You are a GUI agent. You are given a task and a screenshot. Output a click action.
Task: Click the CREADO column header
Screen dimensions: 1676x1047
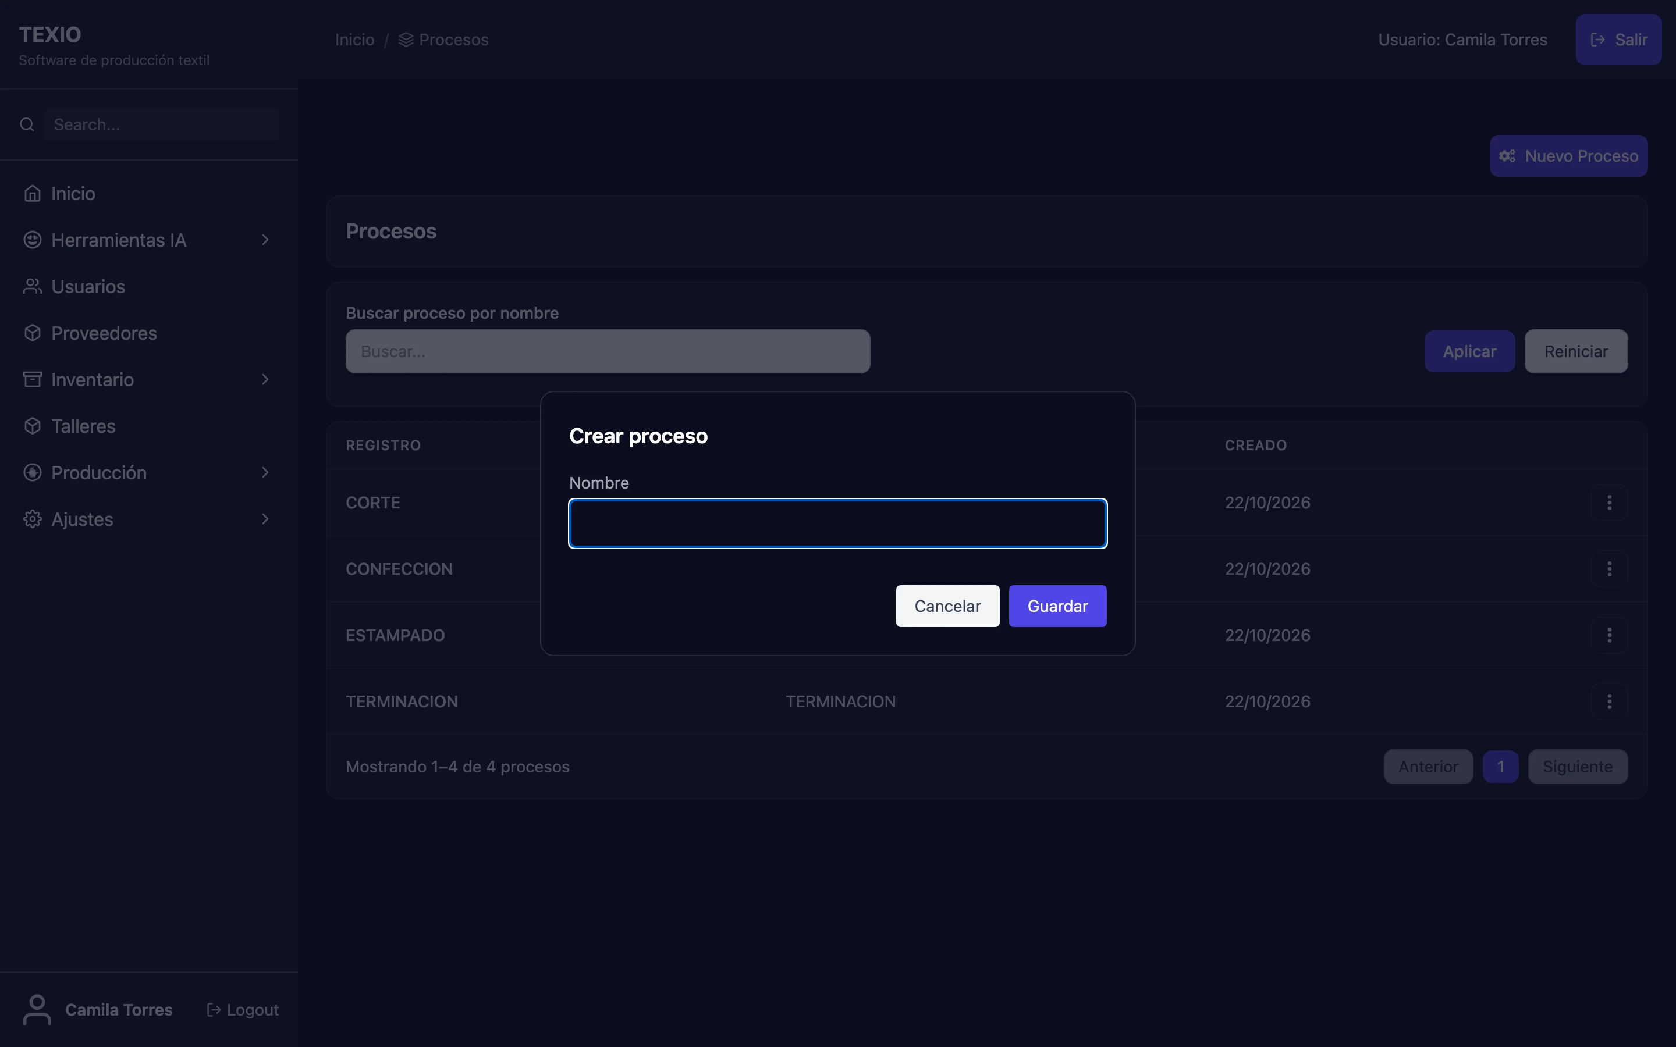[1256, 445]
